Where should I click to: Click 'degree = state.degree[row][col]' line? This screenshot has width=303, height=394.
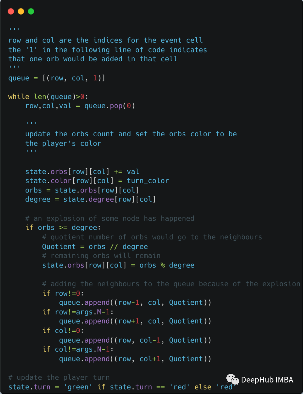(x=91, y=200)
